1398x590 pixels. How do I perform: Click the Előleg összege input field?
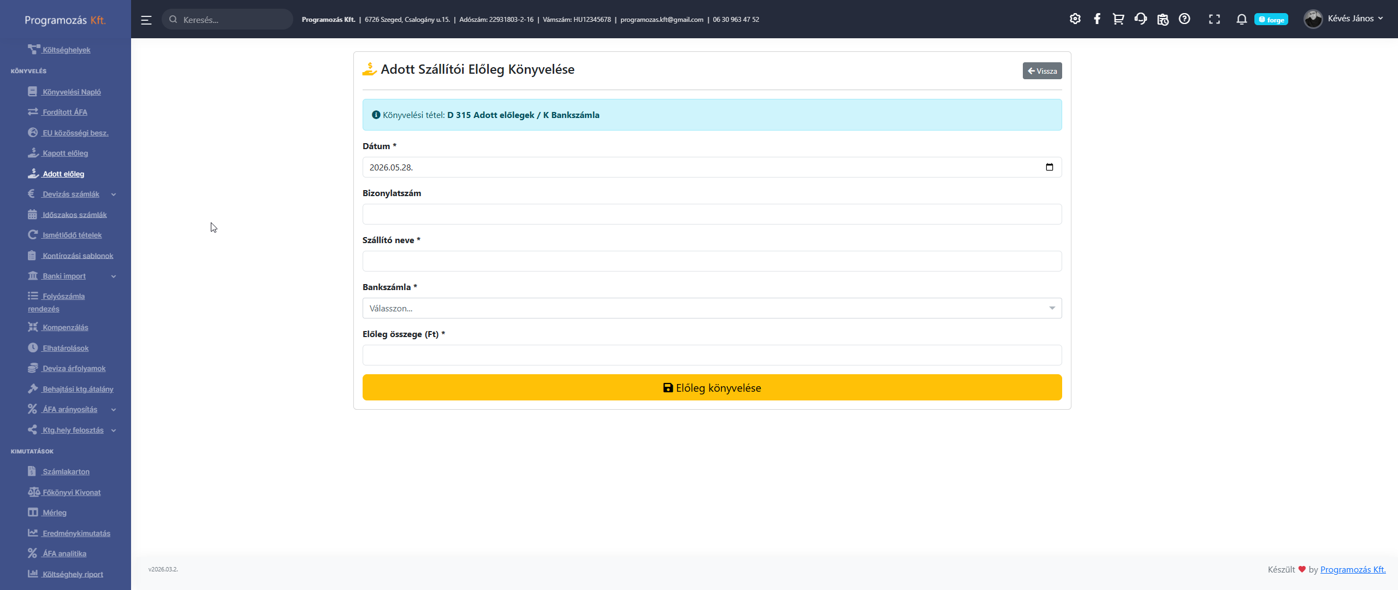coord(712,355)
